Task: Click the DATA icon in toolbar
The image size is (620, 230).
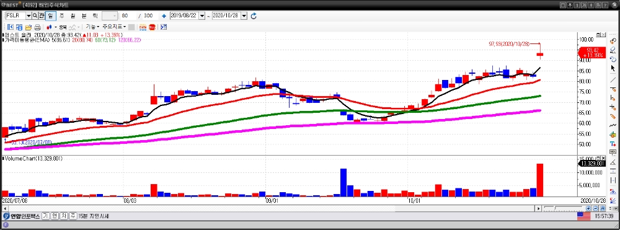Action: pyautogui.click(x=143, y=27)
